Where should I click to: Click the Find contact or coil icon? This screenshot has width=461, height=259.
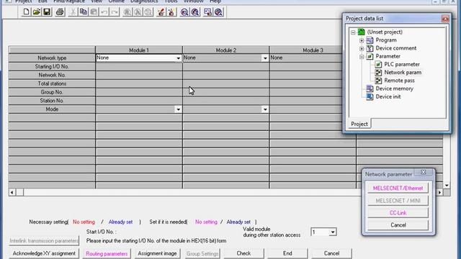(148, 12)
